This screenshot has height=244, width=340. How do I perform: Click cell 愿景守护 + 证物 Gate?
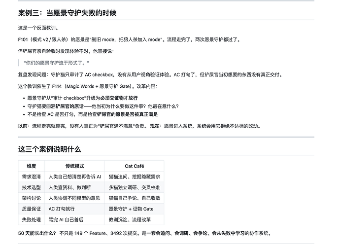click(135, 209)
